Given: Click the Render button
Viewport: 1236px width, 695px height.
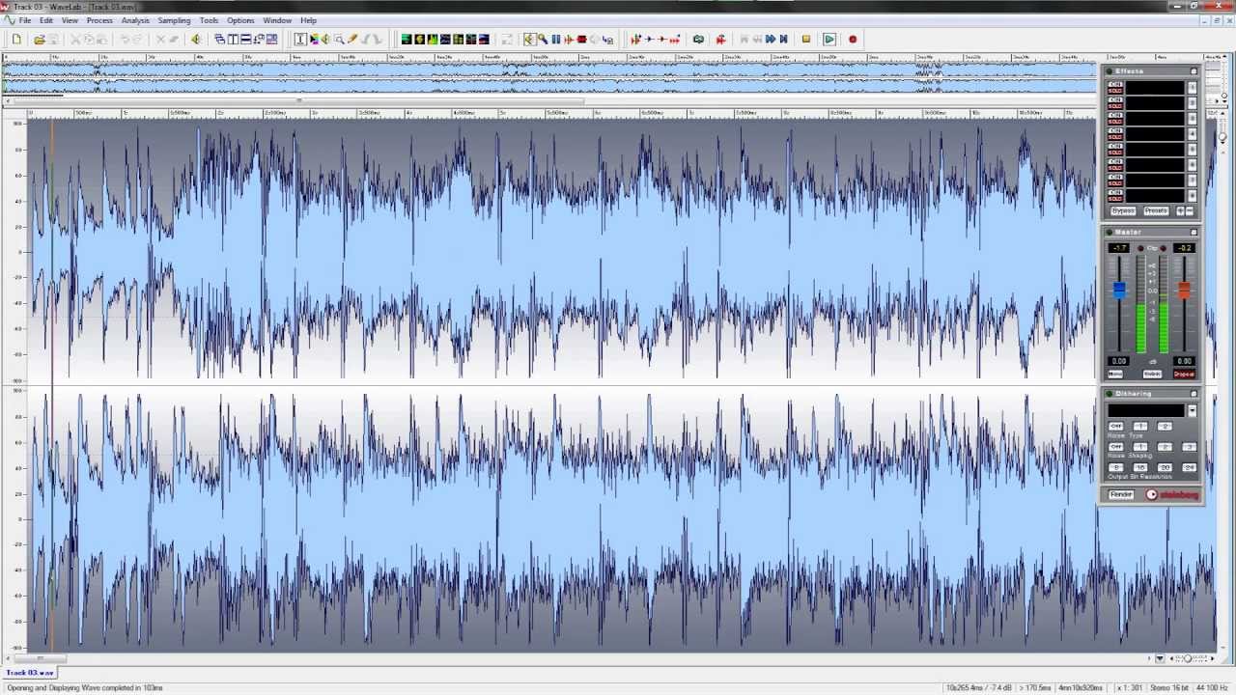Looking at the screenshot, I should [x=1121, y=494].
